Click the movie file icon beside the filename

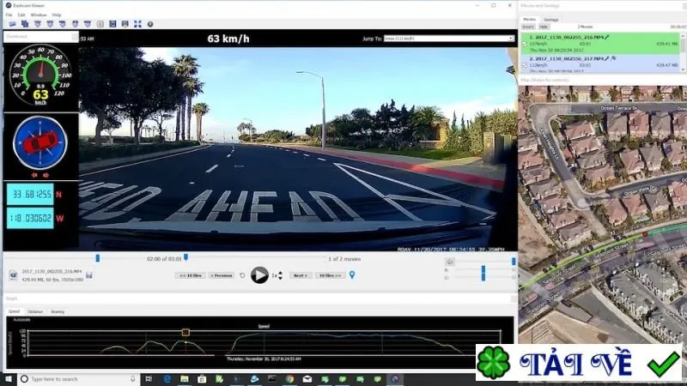[x=13, y=275]
